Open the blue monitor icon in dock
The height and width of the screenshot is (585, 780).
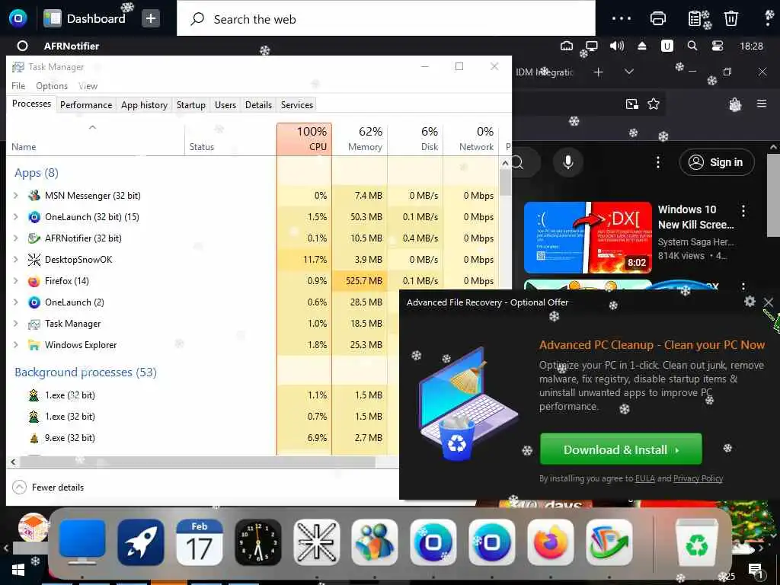(x=82, y=542)
